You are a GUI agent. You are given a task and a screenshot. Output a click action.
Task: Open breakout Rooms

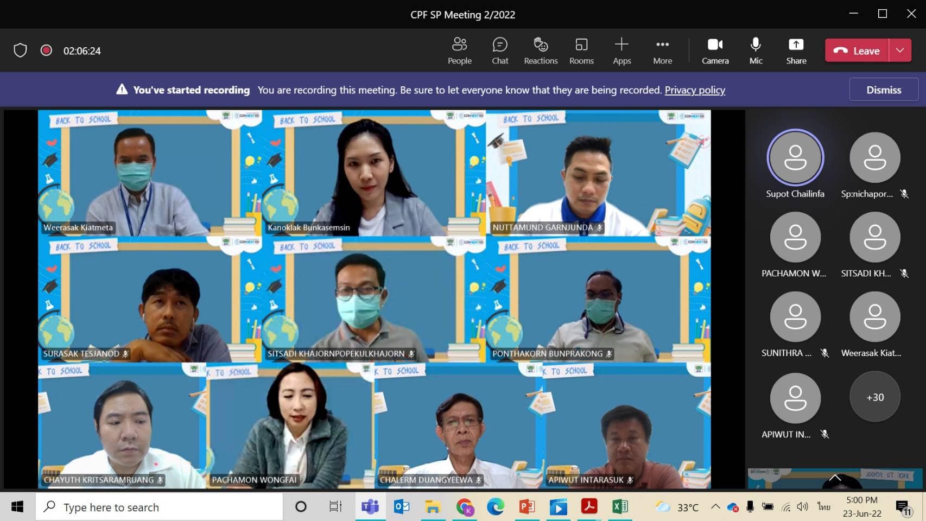(x=581, y=50)
